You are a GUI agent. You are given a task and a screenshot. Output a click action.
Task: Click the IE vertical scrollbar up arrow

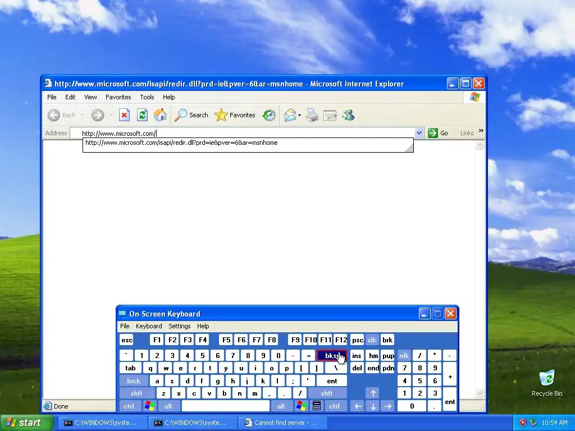click(480, 146)
